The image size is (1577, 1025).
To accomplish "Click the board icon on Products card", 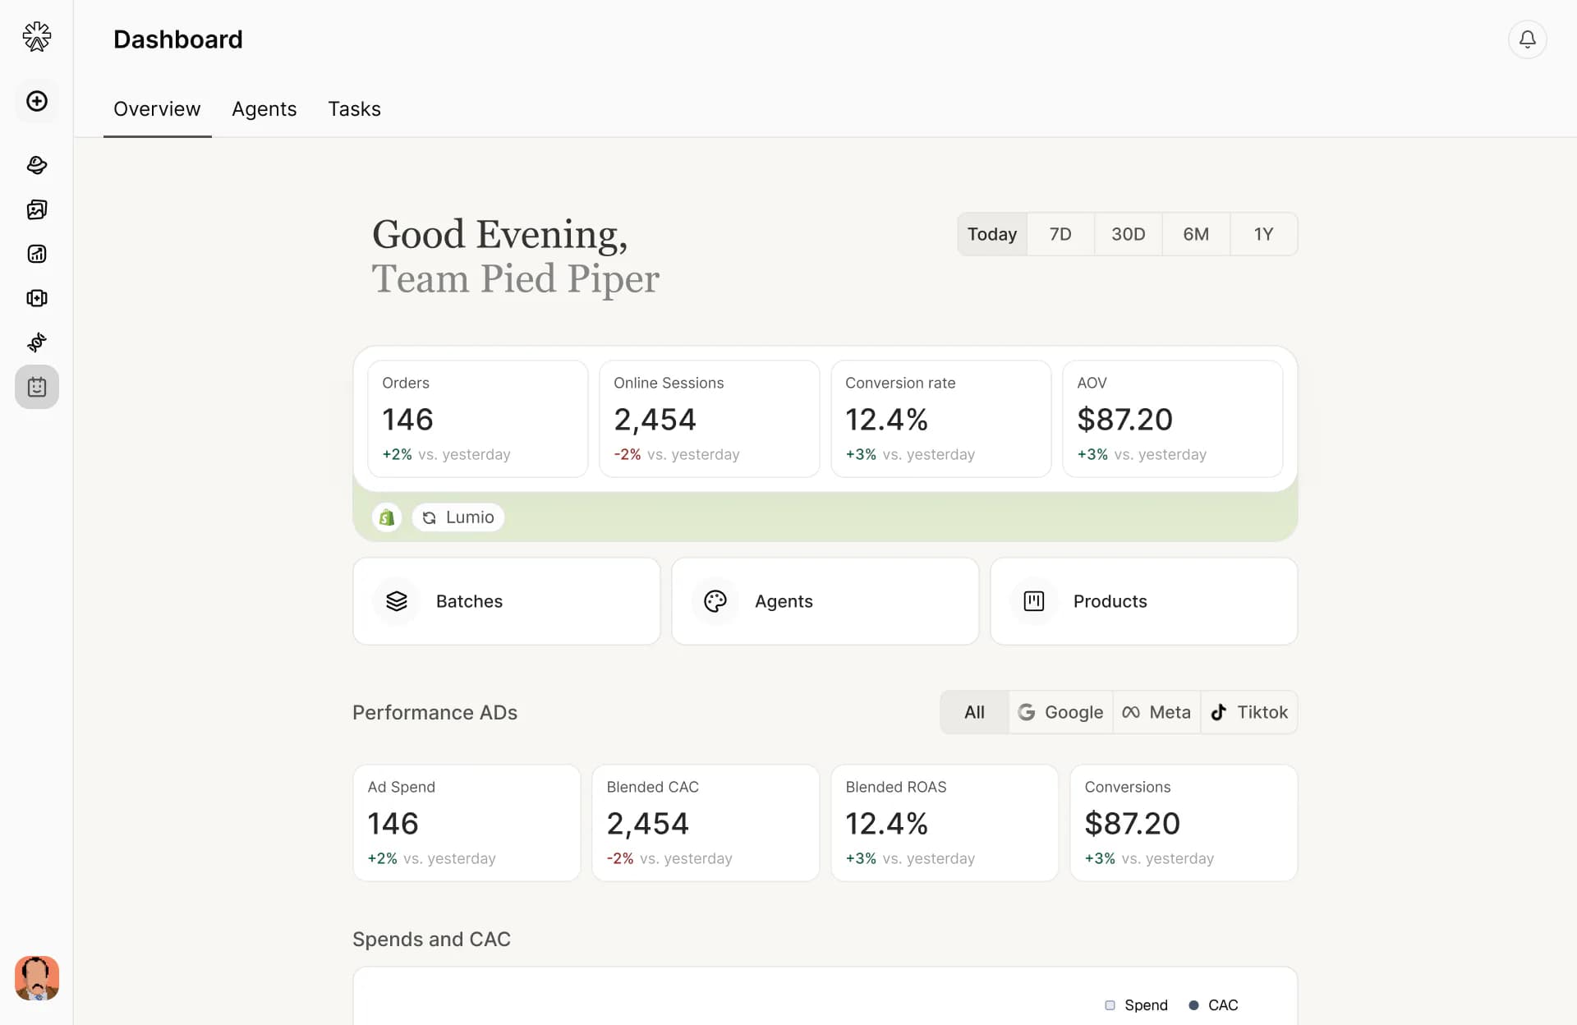I will 1034,601.
